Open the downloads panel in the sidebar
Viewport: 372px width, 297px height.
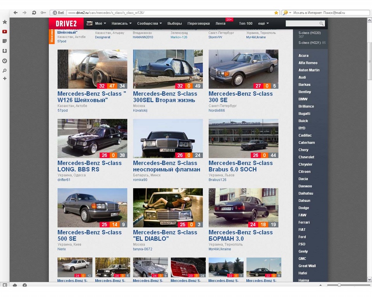pos(5,51)
